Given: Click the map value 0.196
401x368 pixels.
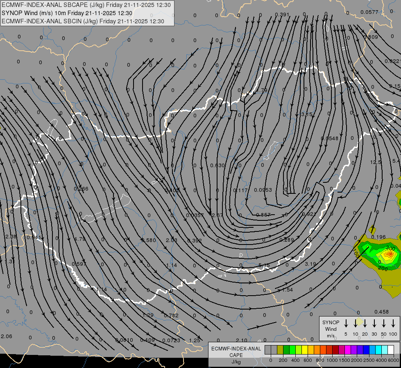Looking at the screenshot, I should click(378, 237).
